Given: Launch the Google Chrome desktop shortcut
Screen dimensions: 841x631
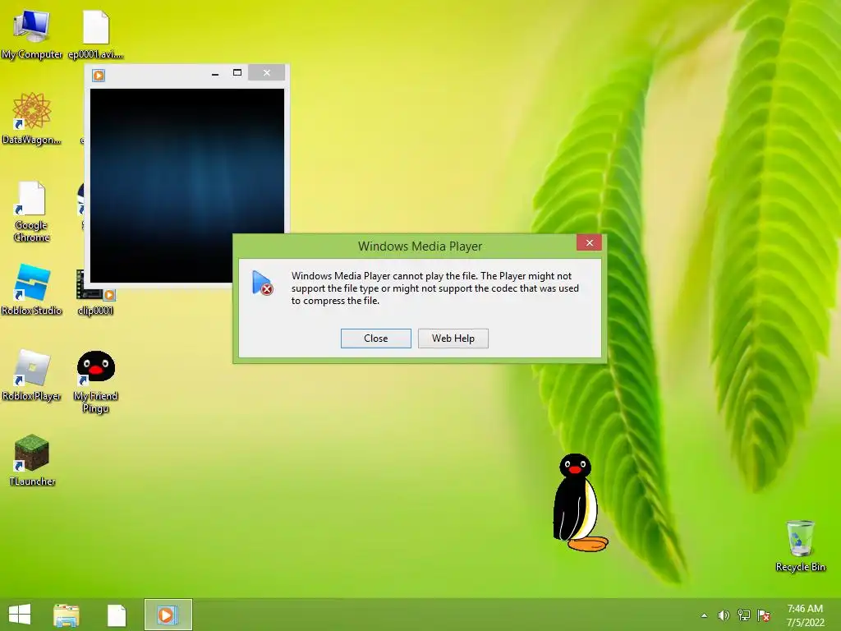Looking at the screenshot, I should tap(32, 211).
